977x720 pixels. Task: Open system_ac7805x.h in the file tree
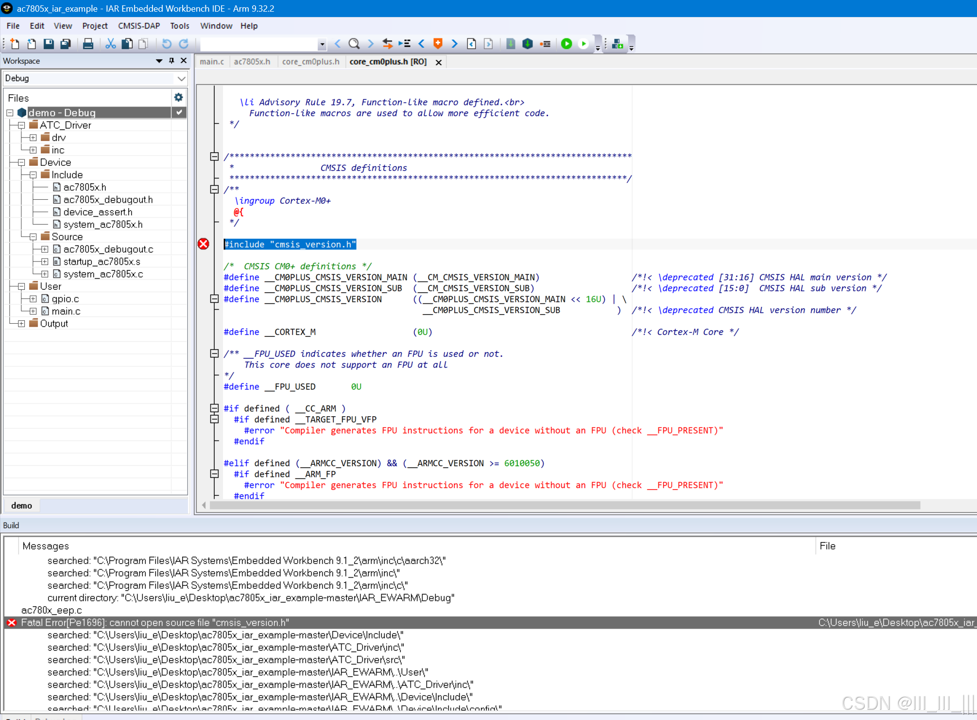(103, 225)
